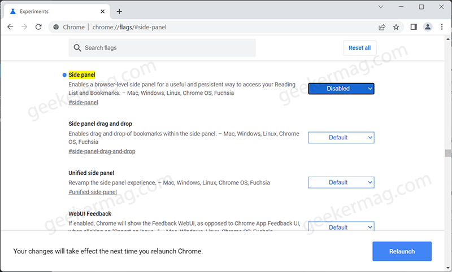Open the tab search chevron
Viewport: 452px width, 272px height.
tap(381, 7)
